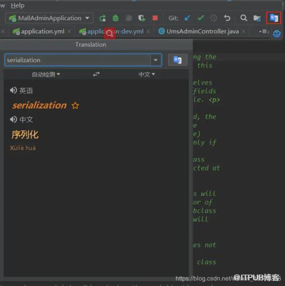
Task: Open the Project Structure icon in the toolbar
Action: click(257, 18)
